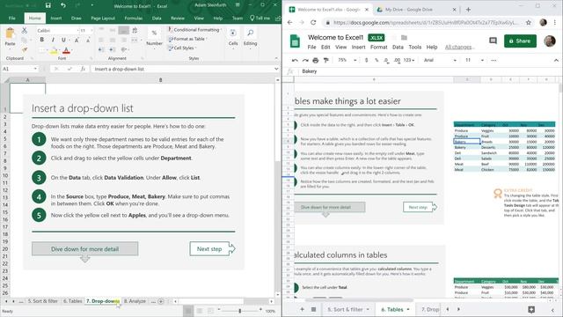Open comments history icon in Sheets
This screenshot has height=317, width=563.
pos(493,41)
